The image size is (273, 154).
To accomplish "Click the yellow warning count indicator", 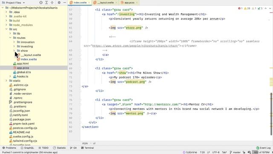I will 247,9.
